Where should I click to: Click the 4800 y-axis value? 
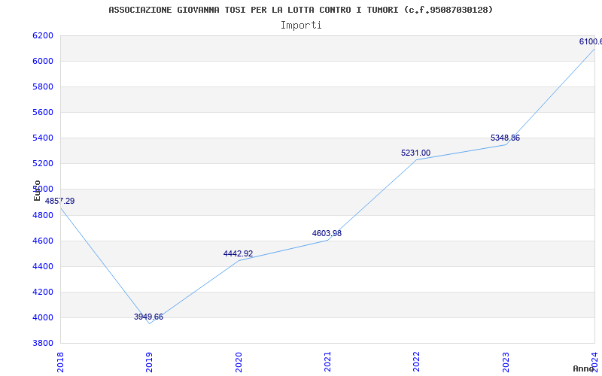click(43, 215)
